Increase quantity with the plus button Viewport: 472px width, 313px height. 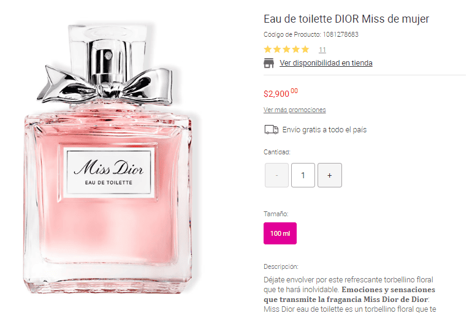[330, 175]
